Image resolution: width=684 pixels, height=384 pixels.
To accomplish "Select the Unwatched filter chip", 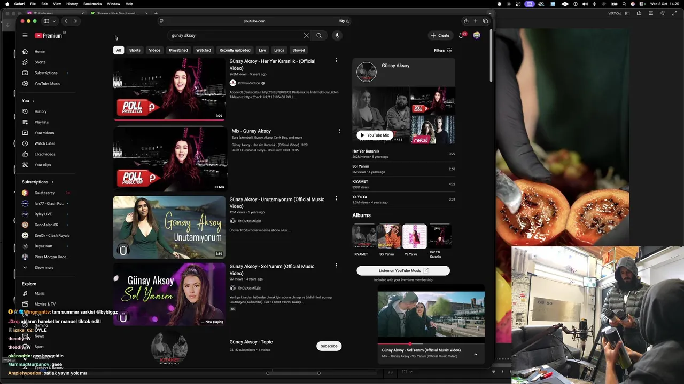I will 178,50.
